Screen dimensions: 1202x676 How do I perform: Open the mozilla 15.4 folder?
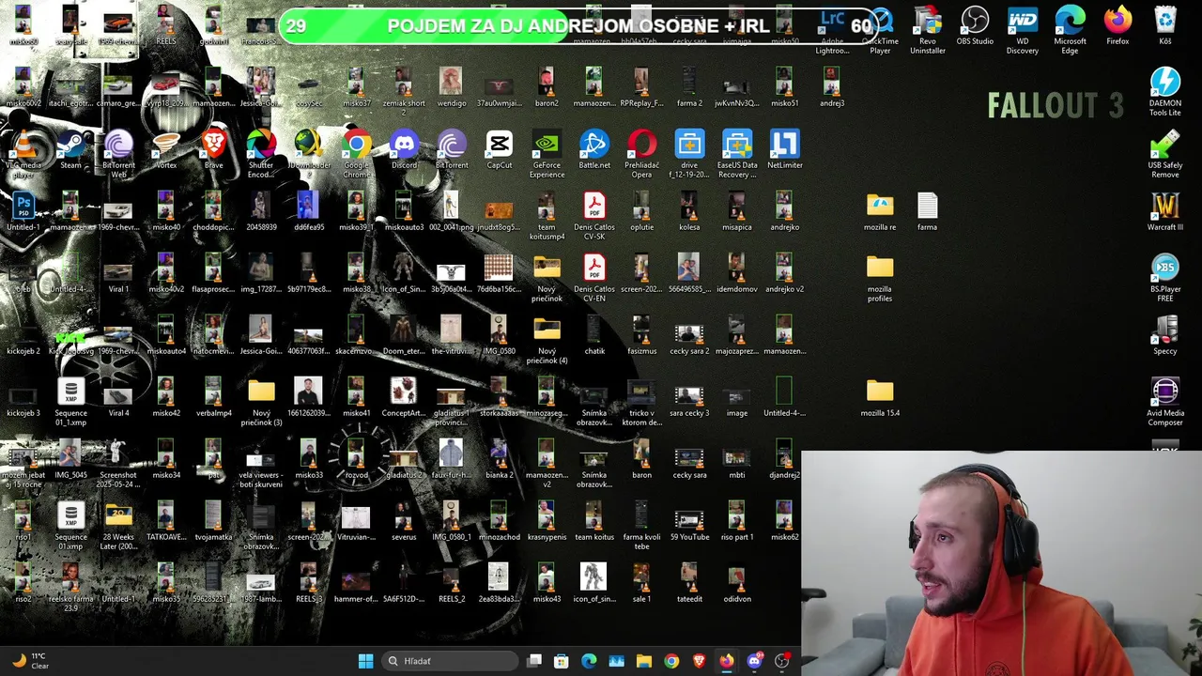(x=880, y=398)
